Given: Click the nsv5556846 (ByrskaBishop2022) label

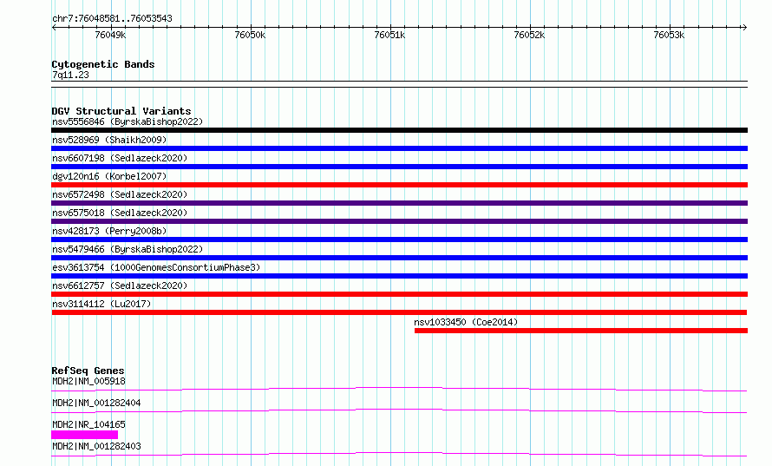Looking at the screenshot, I should (128, 121).
